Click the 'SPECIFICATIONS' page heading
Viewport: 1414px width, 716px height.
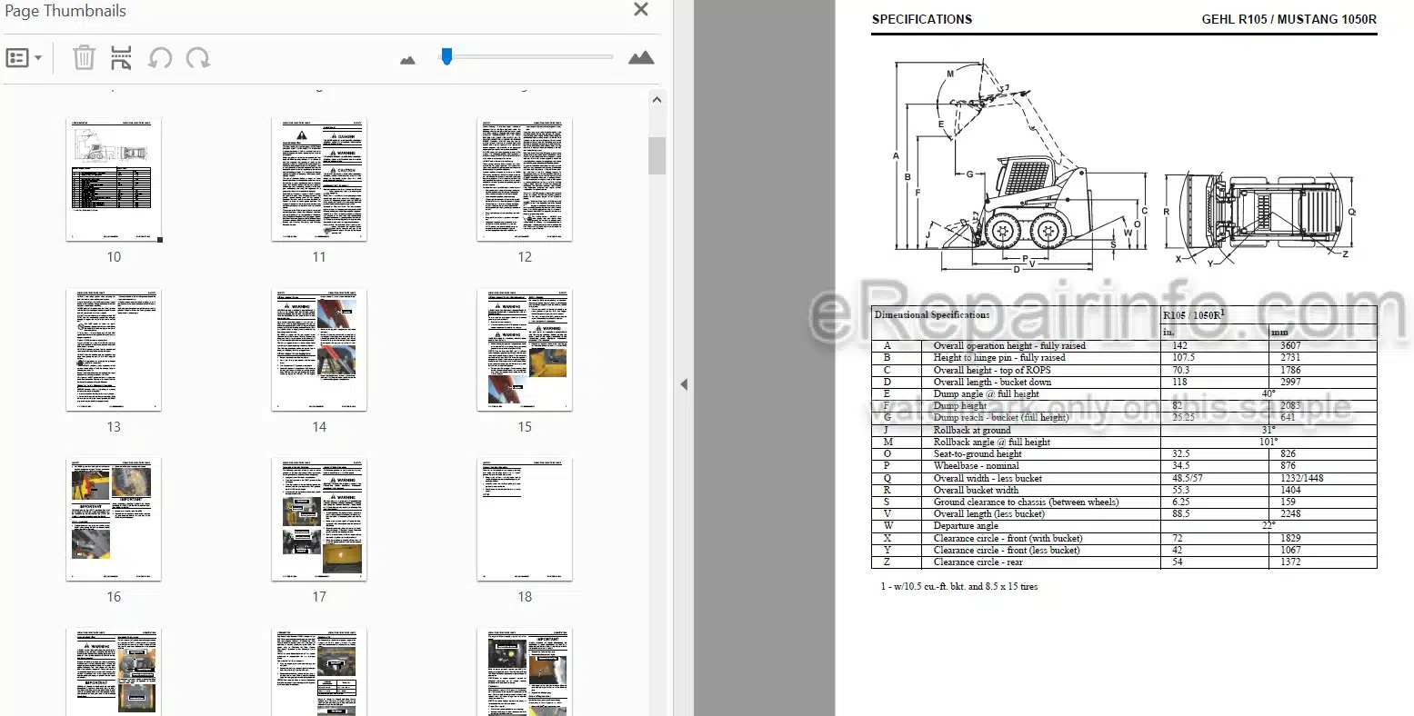[x=921, y=19]
